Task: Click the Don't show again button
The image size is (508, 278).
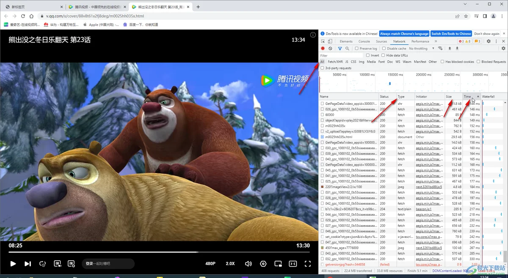Action: [x=487, y=34]
